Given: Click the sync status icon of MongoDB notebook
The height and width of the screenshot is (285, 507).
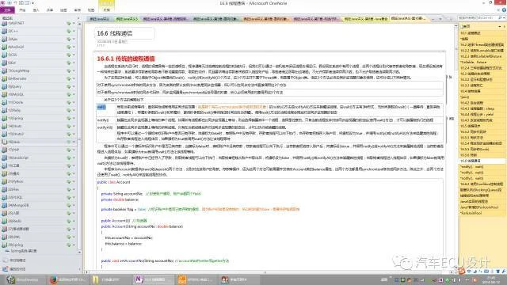Looking at the screenshot, I should [x=69, y=205].
